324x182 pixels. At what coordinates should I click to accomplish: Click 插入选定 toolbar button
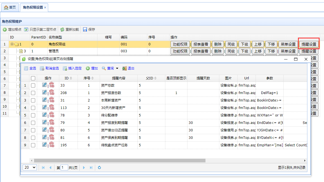click(x=72, y=68)
